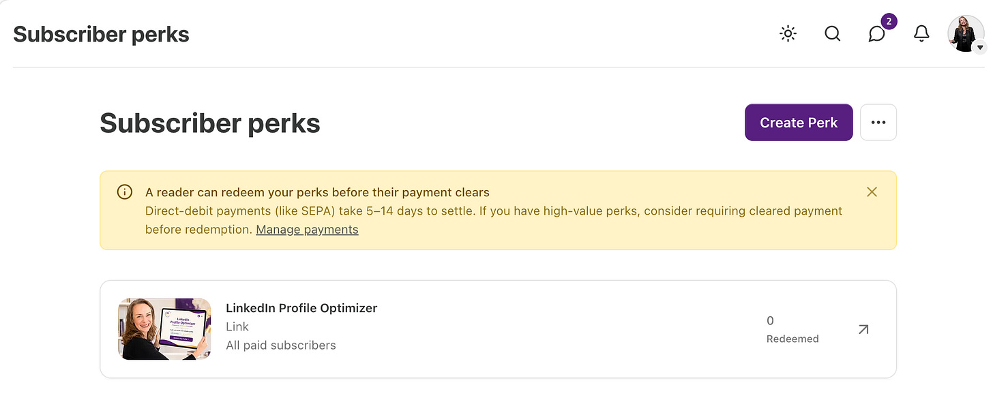Click the profile avatar photo
Image resolution: width=993 pixels, height=417 pixels.
pyautogui.click(x=966, y=33)
